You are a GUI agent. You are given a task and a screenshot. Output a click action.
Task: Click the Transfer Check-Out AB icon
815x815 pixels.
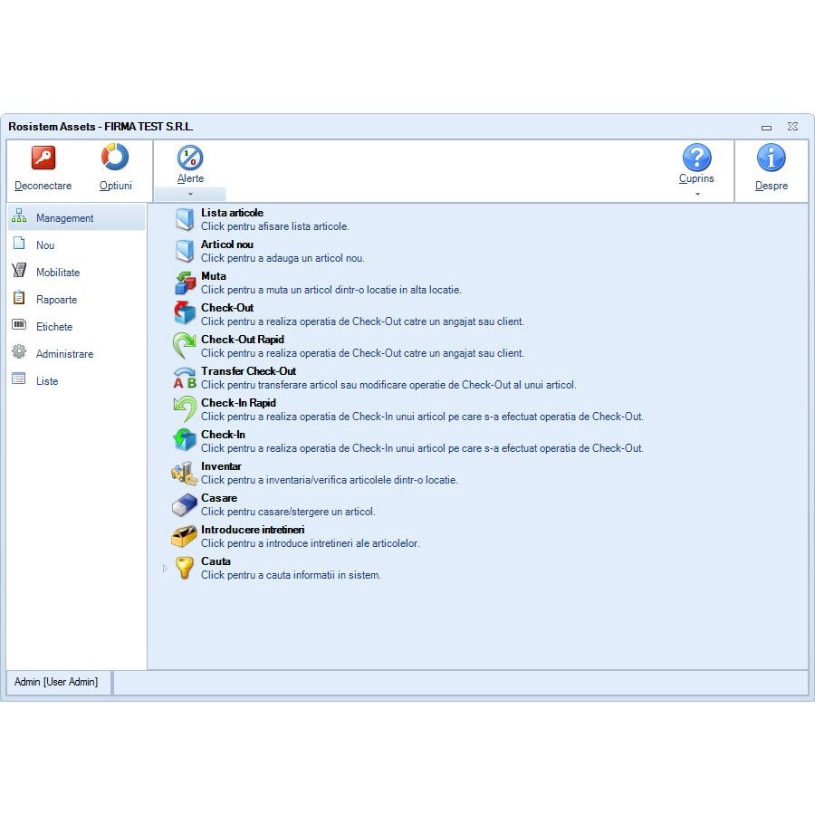[x=185, y=378]
